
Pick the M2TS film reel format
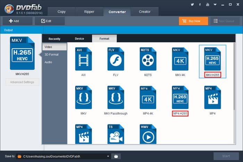148,59
